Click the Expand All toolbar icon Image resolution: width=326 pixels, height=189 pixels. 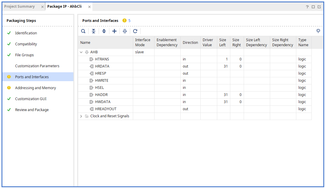[x=104, y=31]
